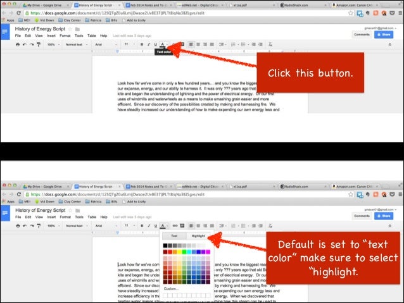Click Share button in upper screenshot
The image size is (404, 303).
coord(384,35)
